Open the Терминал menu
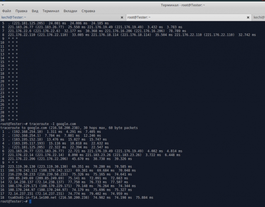Image resolution: width=265 pixels, height=207 pixels. pos(51,11)
